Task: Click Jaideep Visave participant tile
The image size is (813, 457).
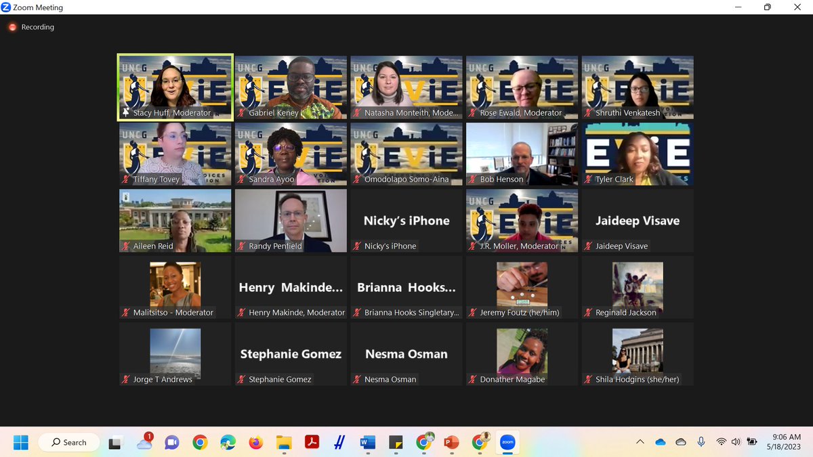Action: coord(638,221)
